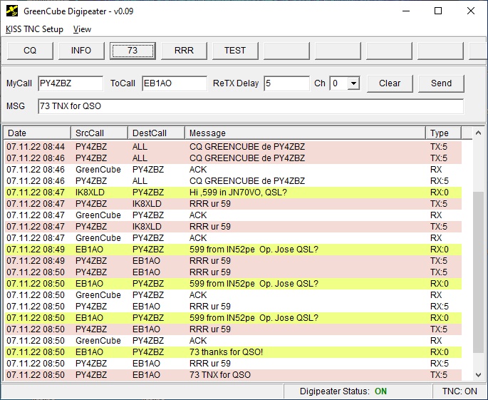Click the GreenCube app icon in title bar
The image size is (488, 400).
(x=12, y=11)
